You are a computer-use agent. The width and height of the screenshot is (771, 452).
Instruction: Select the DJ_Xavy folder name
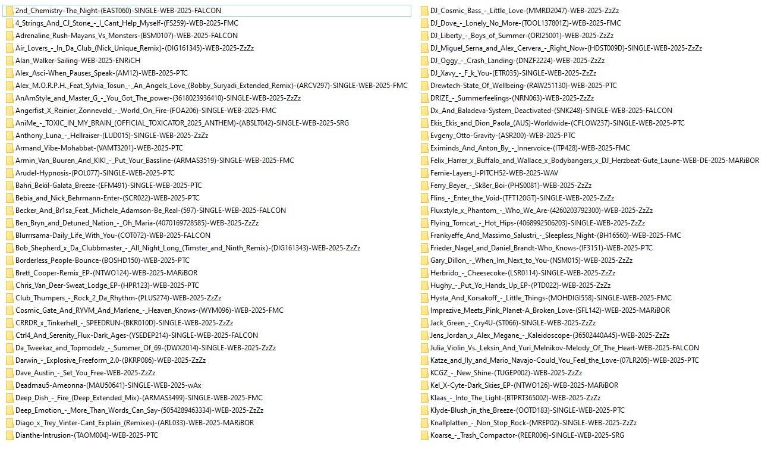click(513, 73)
